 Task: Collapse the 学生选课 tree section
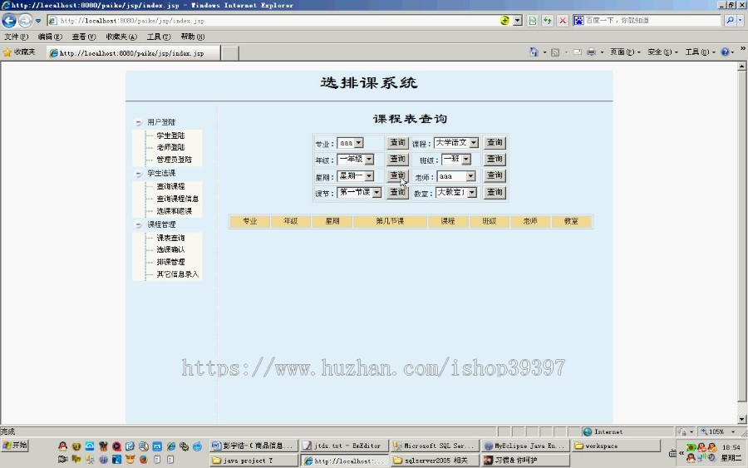point(138,174)
